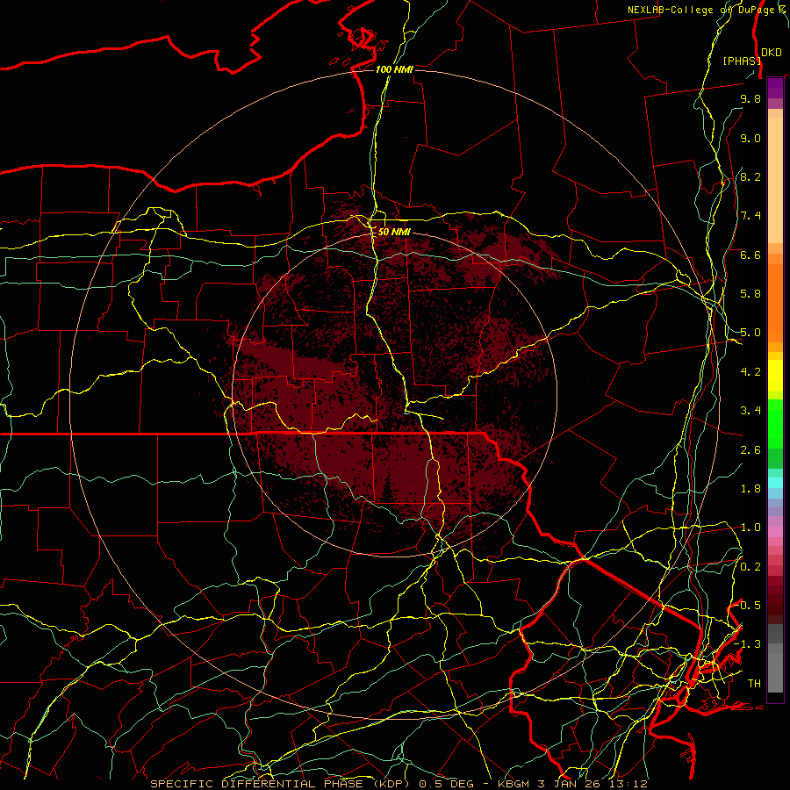Click the 0.2 value on the scale

pyautogui.click(x=750, y=567)
